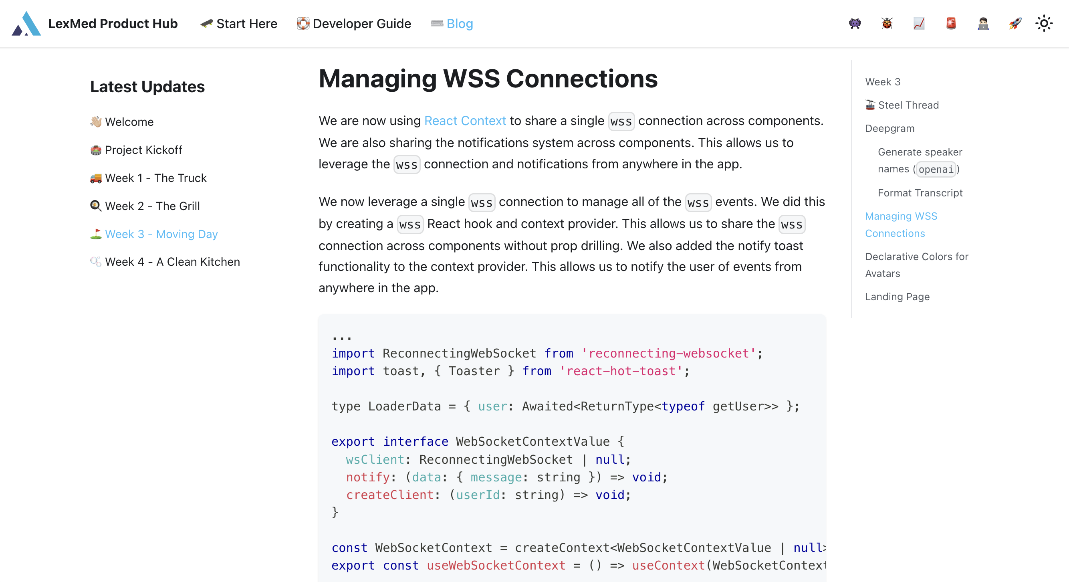Select Format Transcript in right sidebar

(920, 193)
